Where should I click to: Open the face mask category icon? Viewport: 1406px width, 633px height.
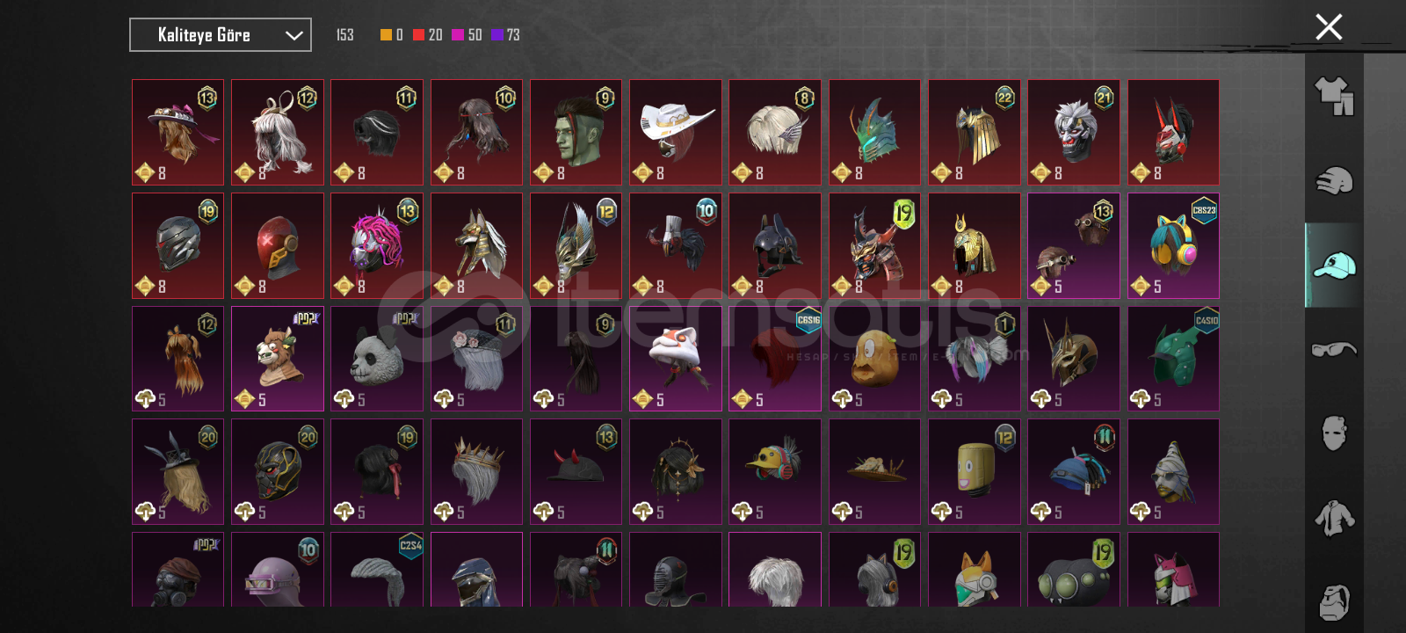point(1334,433)
